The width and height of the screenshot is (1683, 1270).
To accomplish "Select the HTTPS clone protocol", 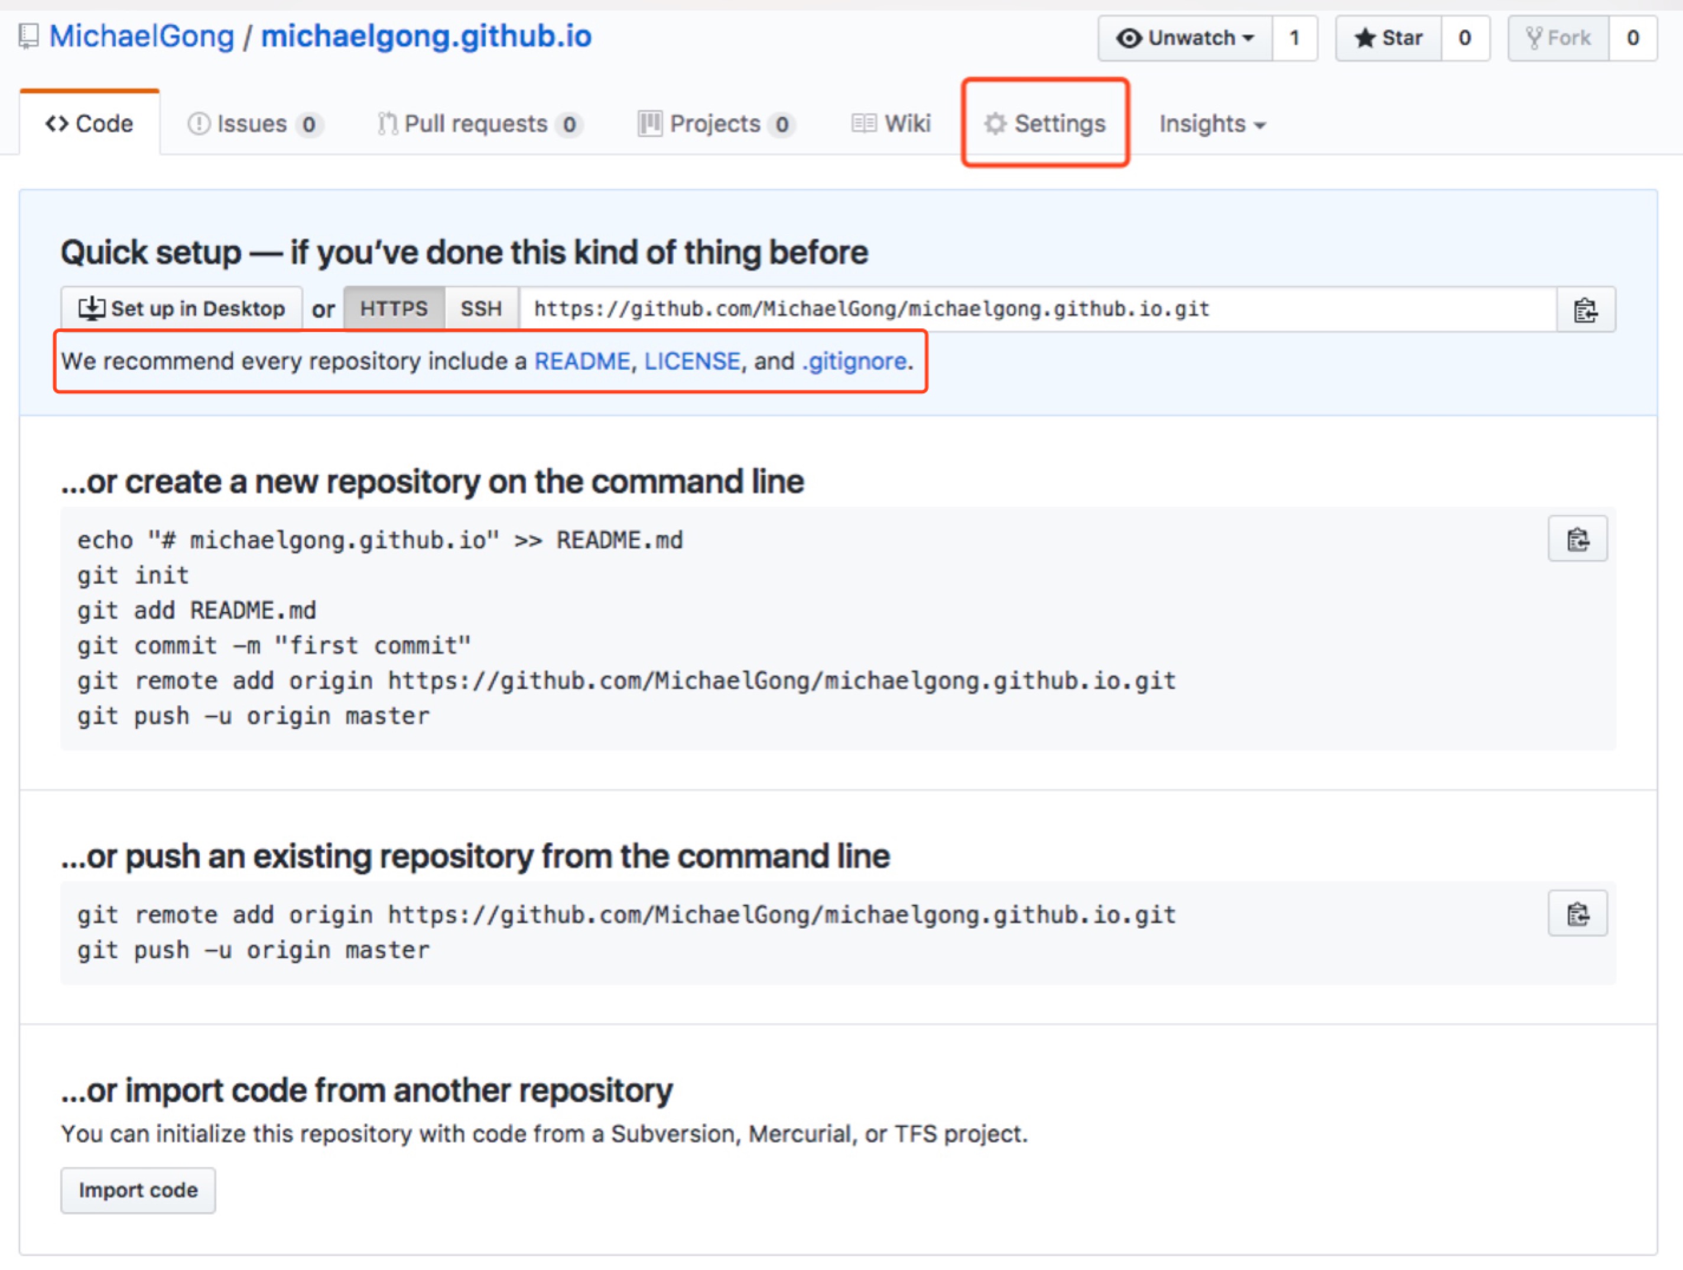I will 394,309.
